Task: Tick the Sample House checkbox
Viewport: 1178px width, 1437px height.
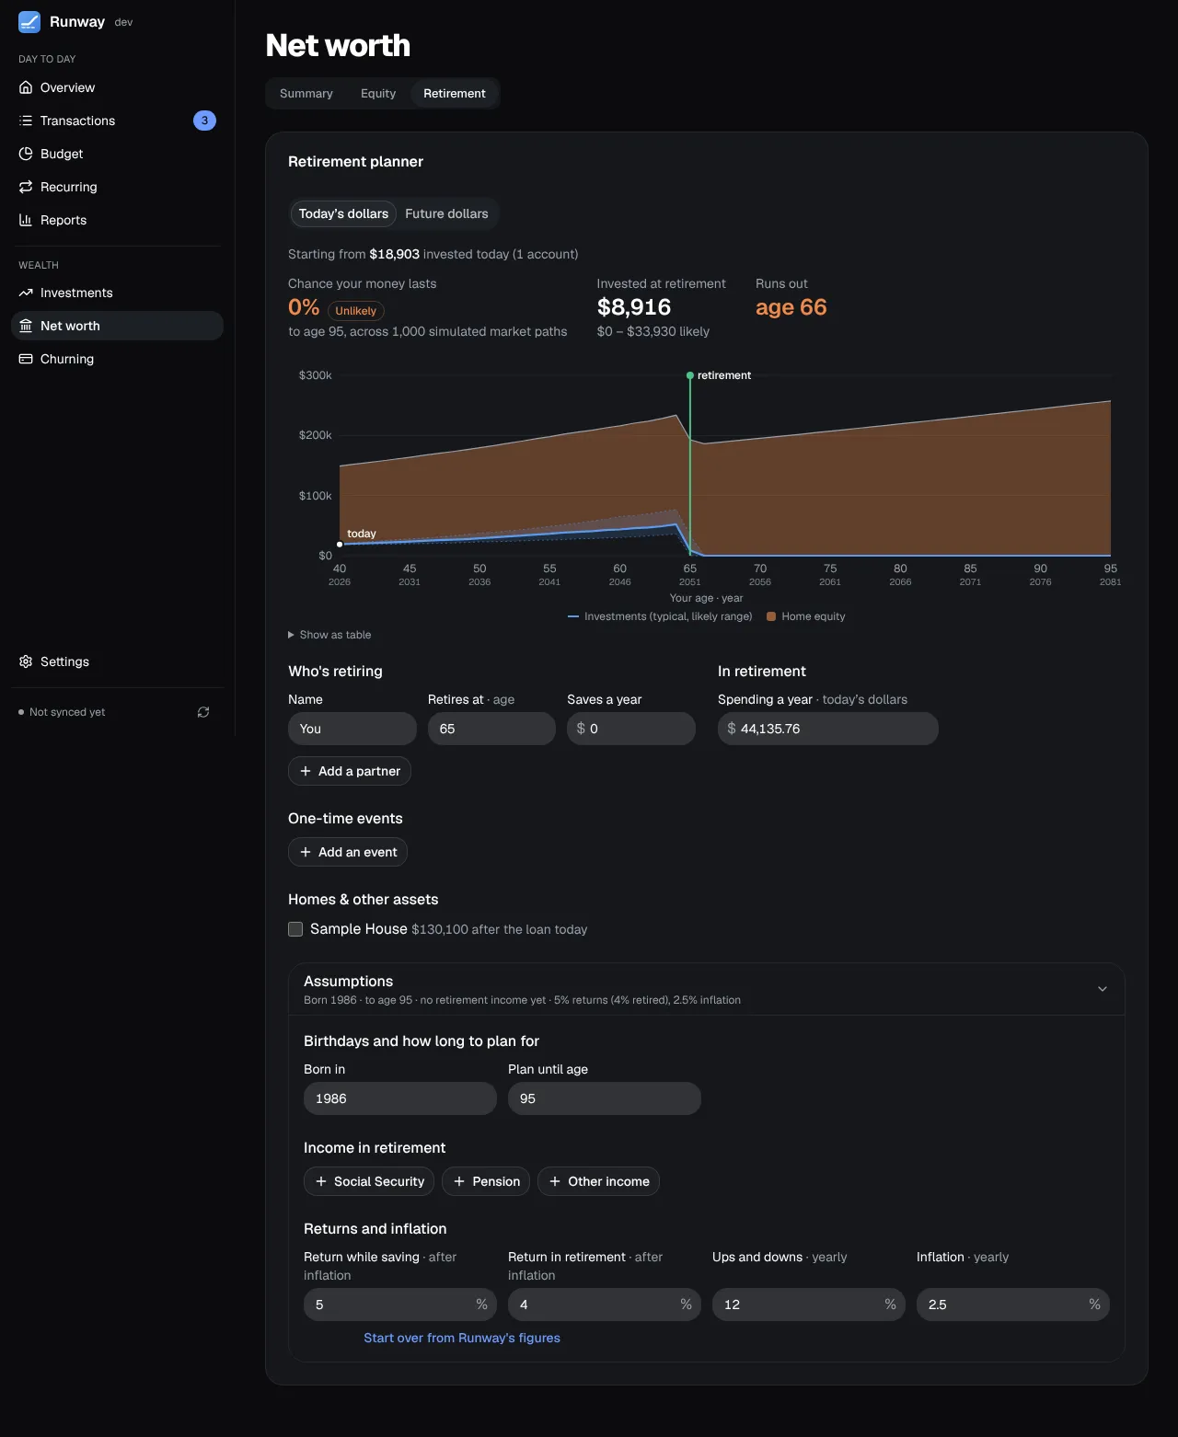Action: point(295,929)
